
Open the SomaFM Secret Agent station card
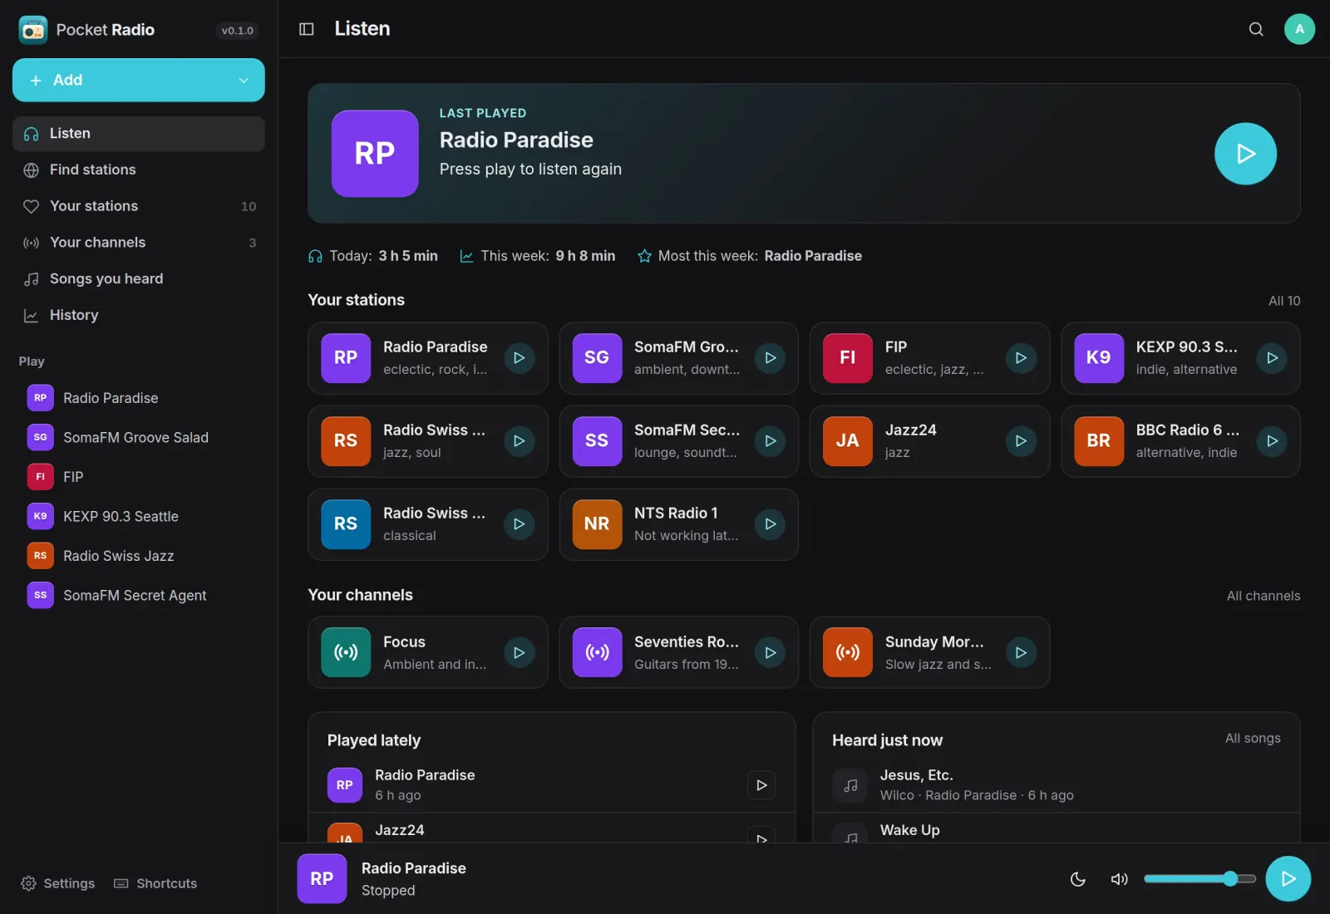(x=678, y=441)
